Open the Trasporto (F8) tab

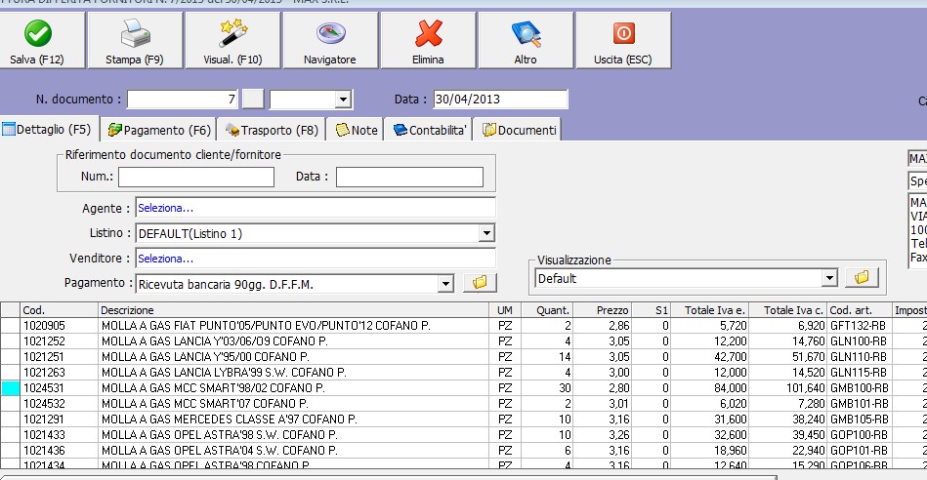pos(272,130)
